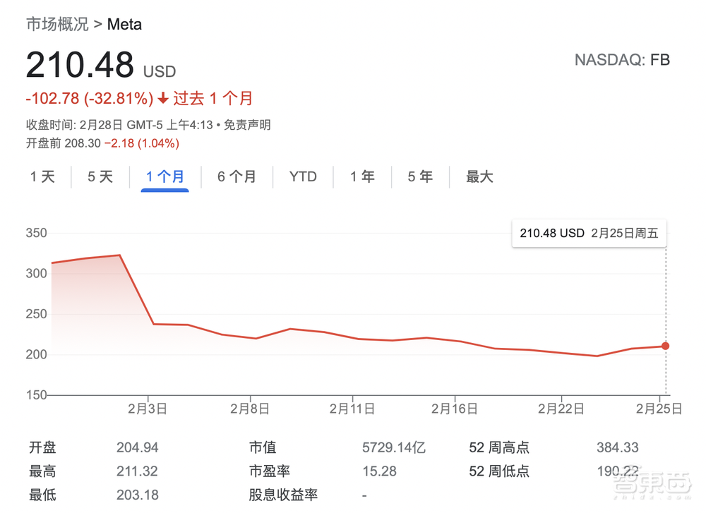Select the 1个月 chart view

[x=164, y=176]
